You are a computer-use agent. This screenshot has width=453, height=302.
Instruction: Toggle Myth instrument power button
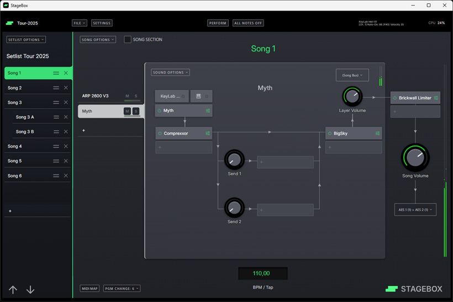160,111
